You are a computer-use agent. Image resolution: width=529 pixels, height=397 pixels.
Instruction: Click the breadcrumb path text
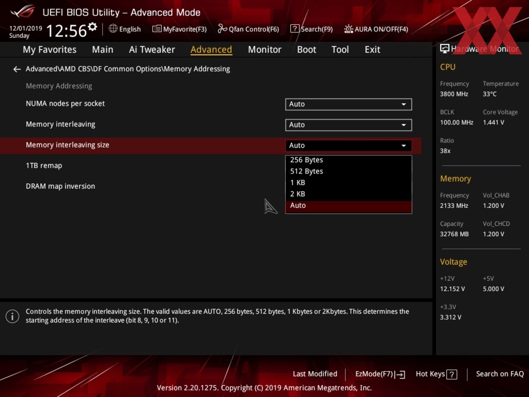pyautogui.click(x=128, y=69)
